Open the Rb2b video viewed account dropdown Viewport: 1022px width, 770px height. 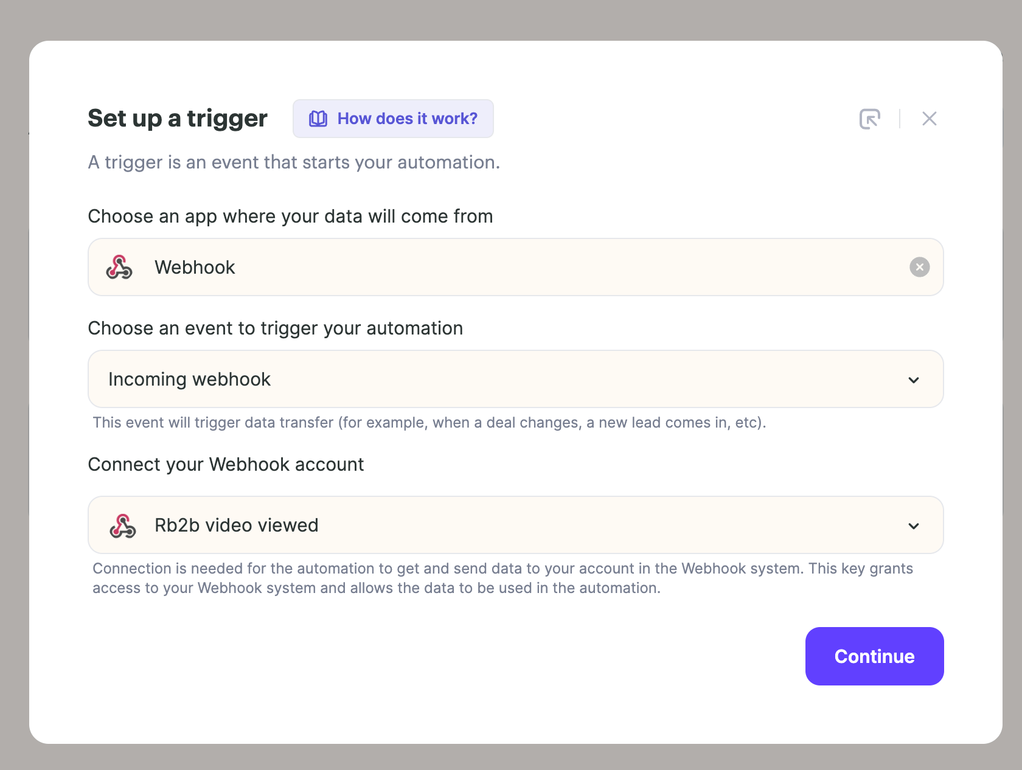516,525
